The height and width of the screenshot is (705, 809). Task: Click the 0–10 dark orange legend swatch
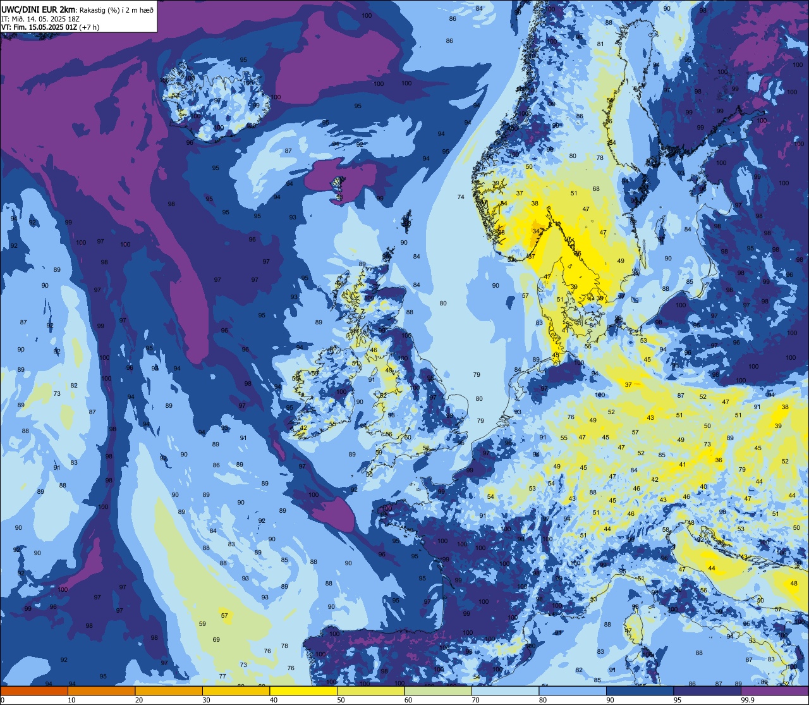tap(34, 690)
